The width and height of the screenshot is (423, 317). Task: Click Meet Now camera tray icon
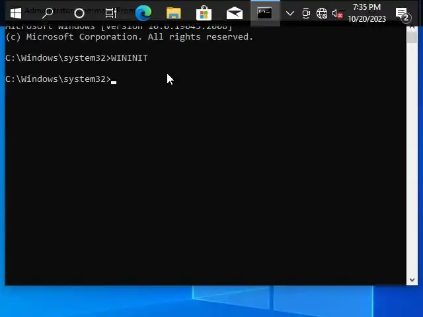click(306, 13)
